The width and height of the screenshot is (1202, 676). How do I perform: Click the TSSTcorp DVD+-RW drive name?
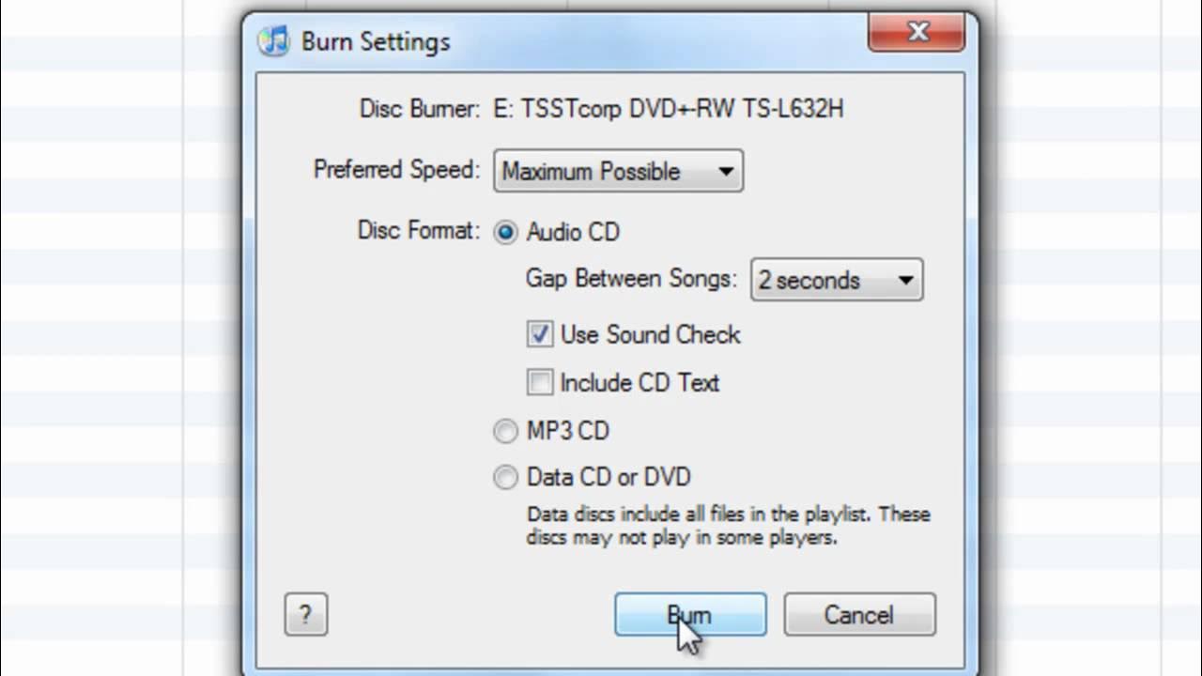(x=669, y=109)
